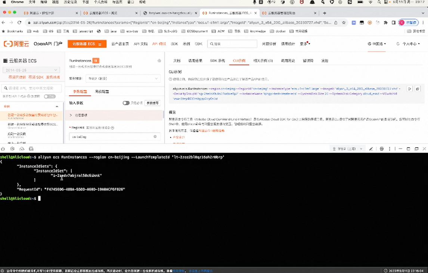Image resolution: width=428 pixels, height=273 pixels.
Task: Click the 参数推荐 button
Action: 153,103
